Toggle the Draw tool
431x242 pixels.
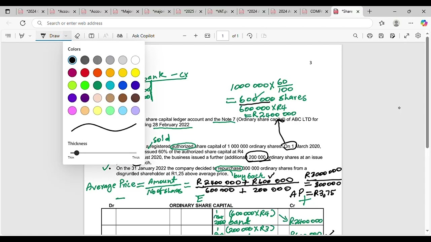(50, 36)
